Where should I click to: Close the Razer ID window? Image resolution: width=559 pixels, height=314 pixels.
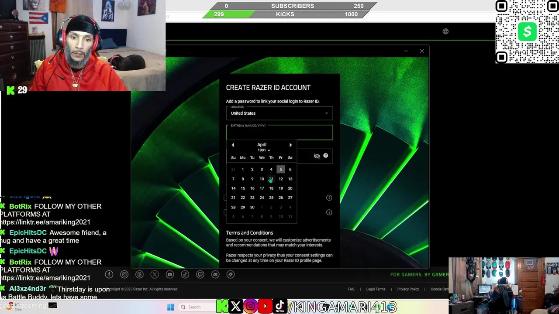pyautogui.click(x=422, y=51)
